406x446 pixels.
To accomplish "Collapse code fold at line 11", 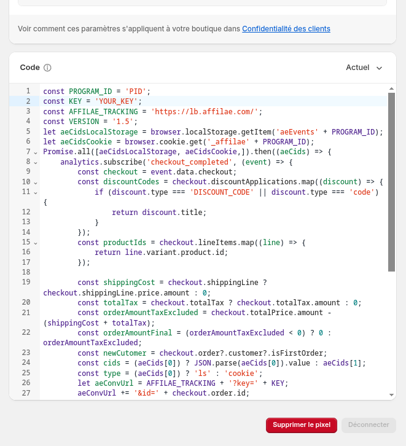I will coord(36,192).
